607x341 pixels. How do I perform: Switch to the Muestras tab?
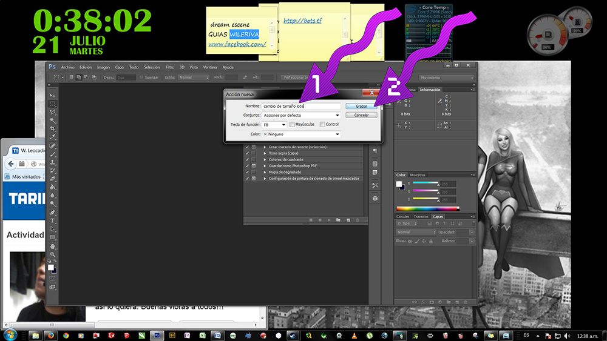pyautogui.click(x=418, y=175)
